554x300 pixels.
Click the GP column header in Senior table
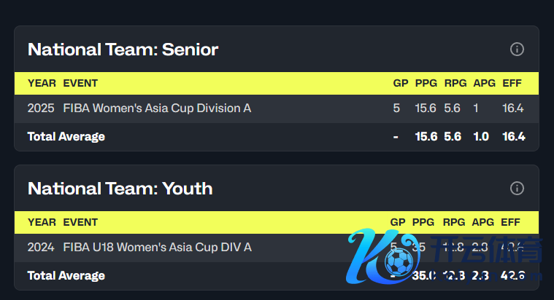coord(400,83)
